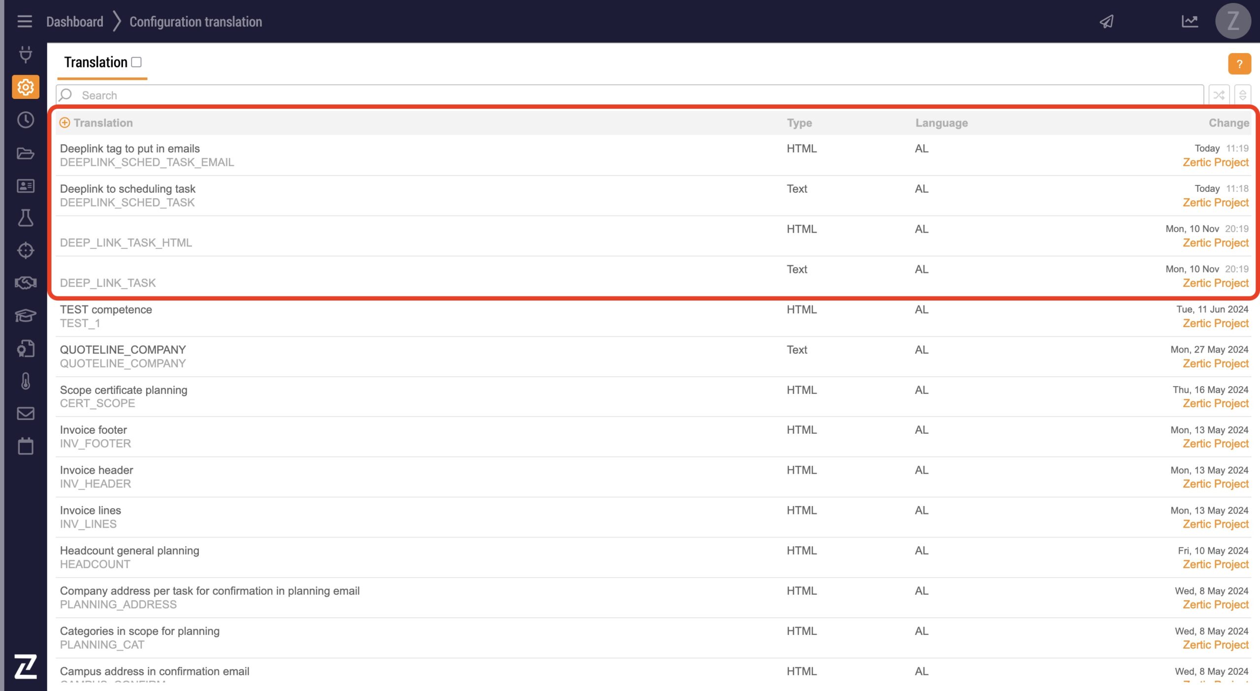Open the chart statistics icon
This screenshot has width=1260, height=691.
[1190, 21]
